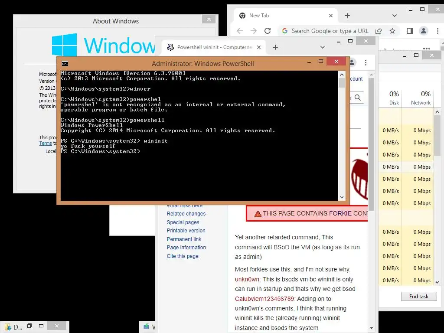The height and width of the screenshot is (333, 444).
Task: Sort Task Manager by Disk column
Action: (394, 98)
